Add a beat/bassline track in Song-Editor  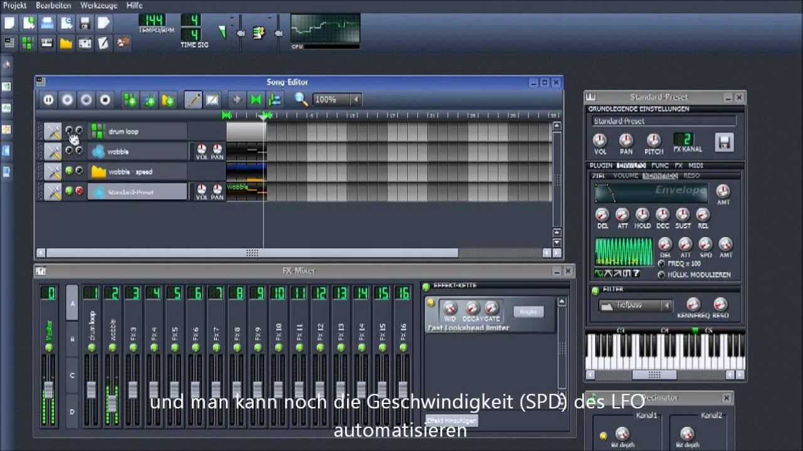pyautogui.click(x=130, y=100)
